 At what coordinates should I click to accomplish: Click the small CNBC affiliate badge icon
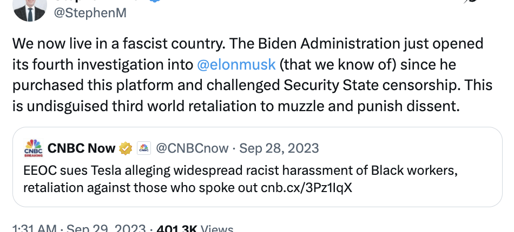coord(143,148)
